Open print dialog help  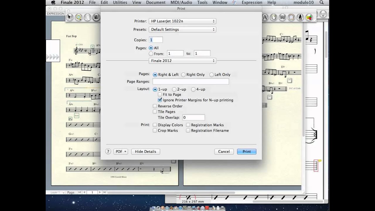(108, 152)
